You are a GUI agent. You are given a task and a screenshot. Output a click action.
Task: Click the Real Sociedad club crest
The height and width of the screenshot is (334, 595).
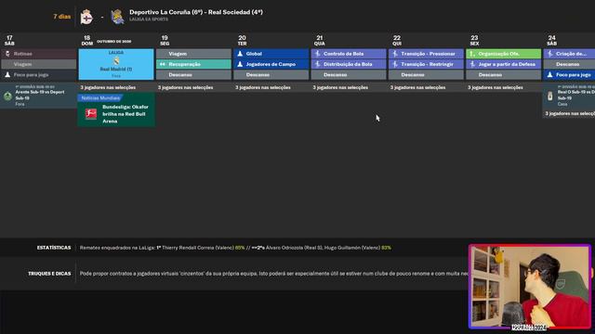pyautogui.click(x=117, y=17)
